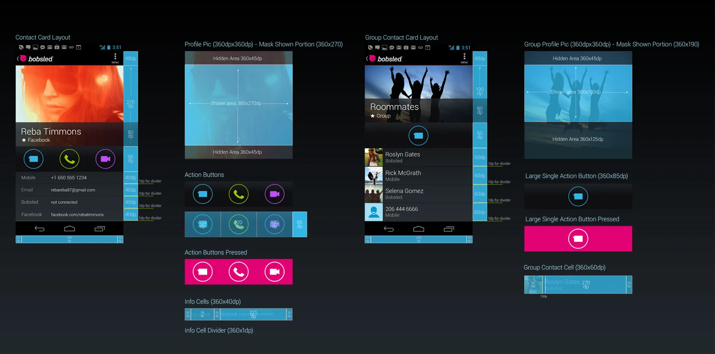This screenshot has width=715, height=354.
Task: Select the Selena Gomez contact row
Action: 419,194
